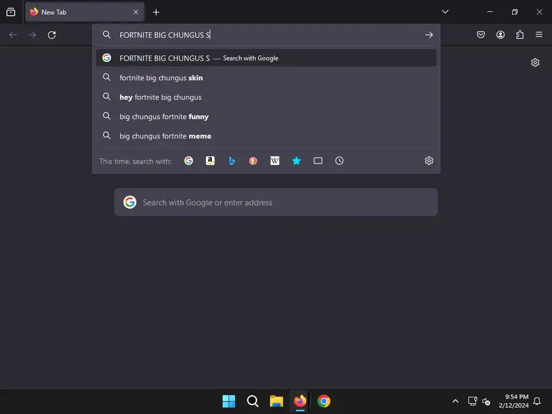This screenshot has width=552, height=414.
Task: Select suggestion big chungus fortnite funny
Action: pos(266,116)
